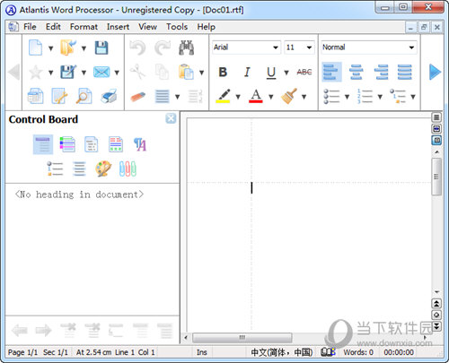
Task: Open the Arial font name dropdown
Action: (x=276, y=48)
